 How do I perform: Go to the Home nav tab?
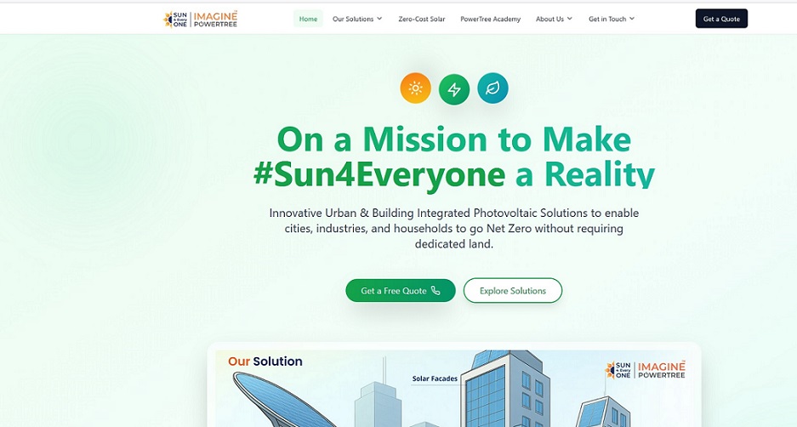click(308, 19)
